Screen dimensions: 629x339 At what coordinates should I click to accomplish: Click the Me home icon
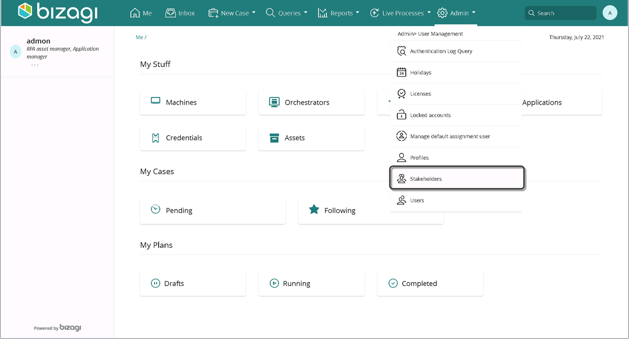135,13
